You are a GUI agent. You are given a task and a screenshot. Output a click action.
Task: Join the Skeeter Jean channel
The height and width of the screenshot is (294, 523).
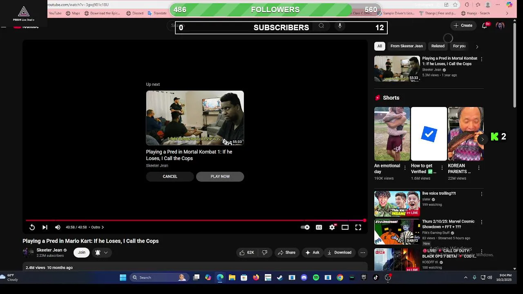click(x=82, y=252)
